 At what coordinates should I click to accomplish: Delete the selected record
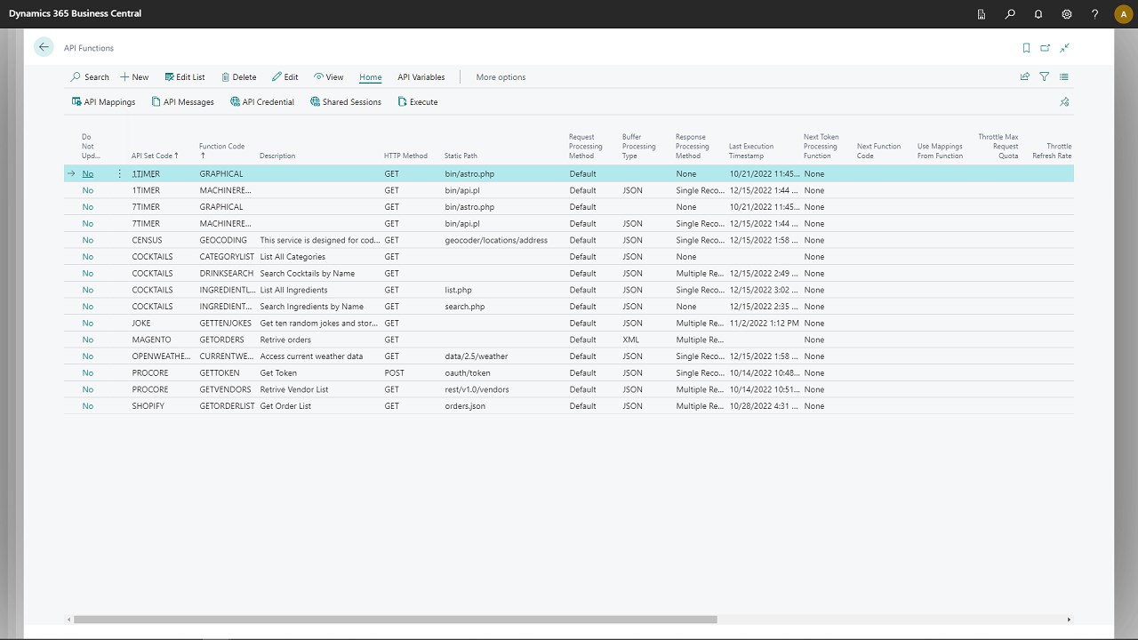[x=238, y=77]
